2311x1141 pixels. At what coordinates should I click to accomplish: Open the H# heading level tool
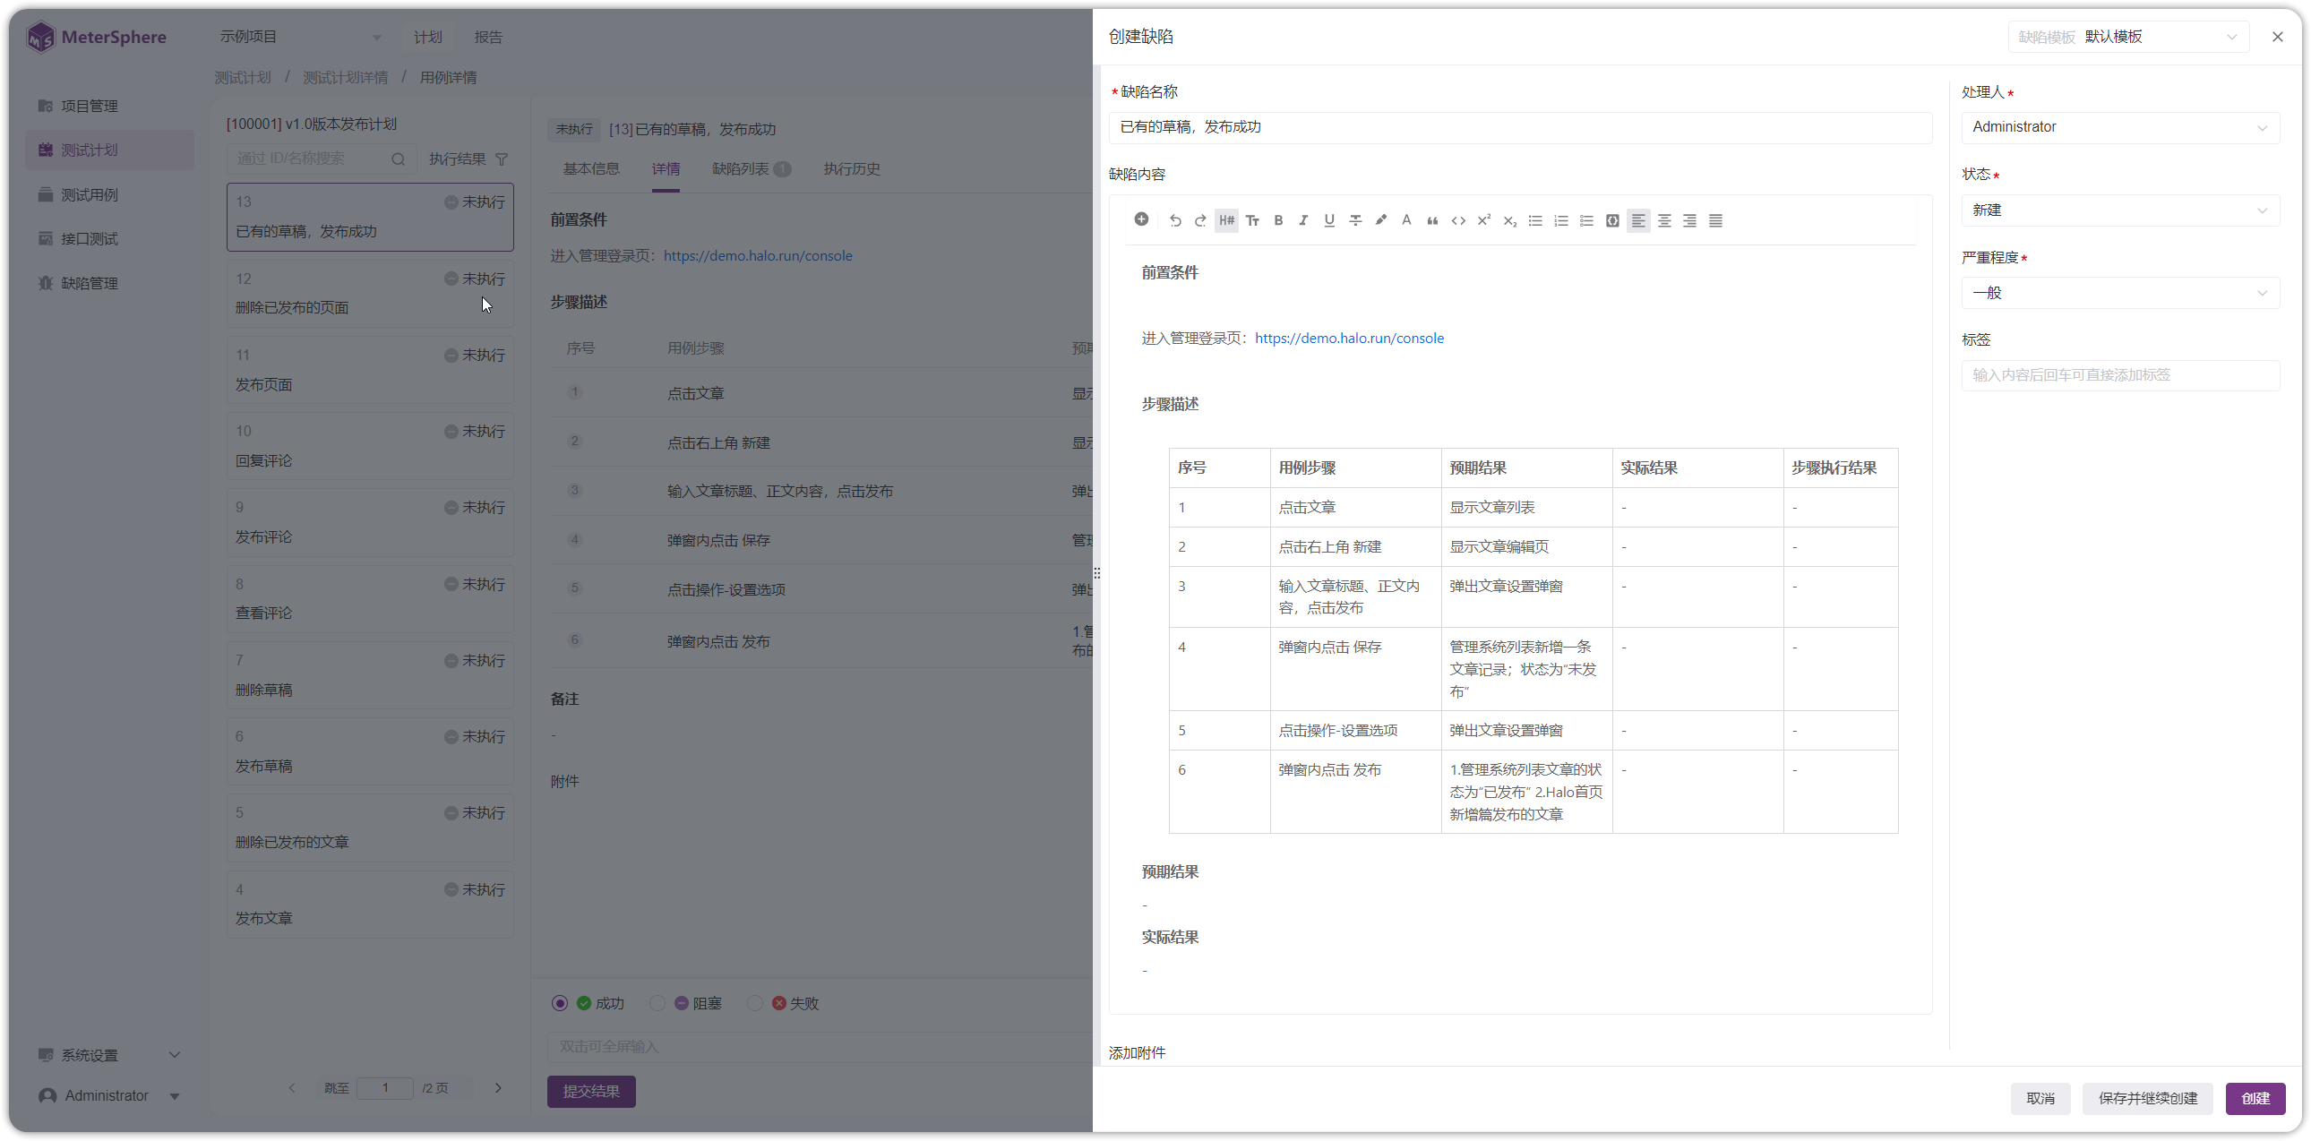pos(1226,220)
